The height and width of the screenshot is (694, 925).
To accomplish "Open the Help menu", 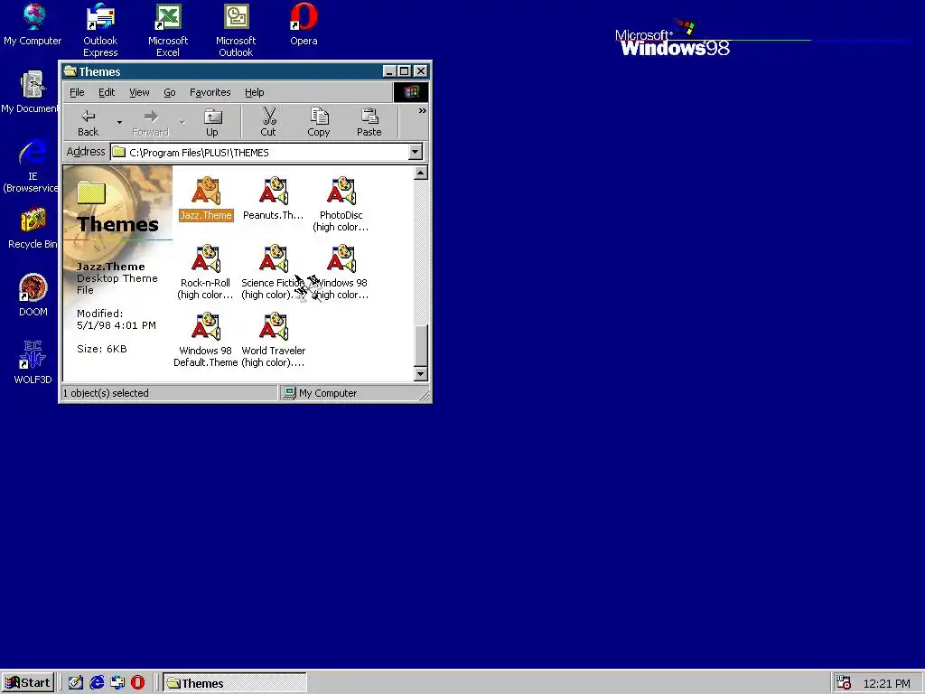I will click(x=254, y=92).
